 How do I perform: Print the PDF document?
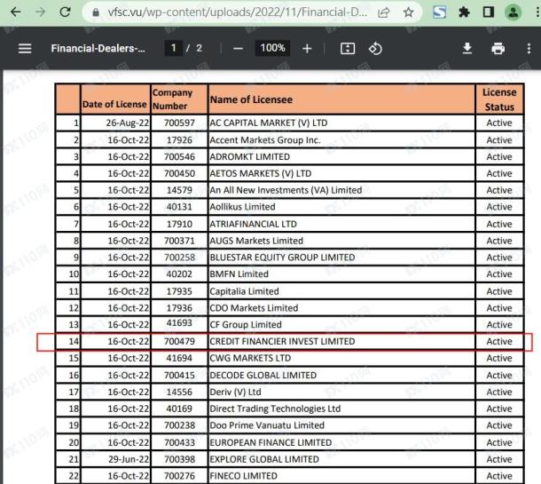pyautogui.click(x=498, y=49)
